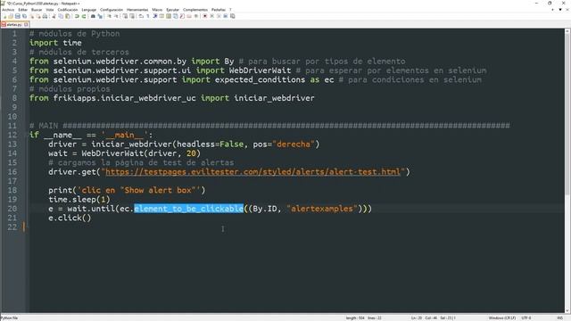Close the current document via toolbar icon

(x=32, y=16)
